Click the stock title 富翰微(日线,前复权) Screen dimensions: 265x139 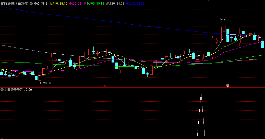coord(15,4)
